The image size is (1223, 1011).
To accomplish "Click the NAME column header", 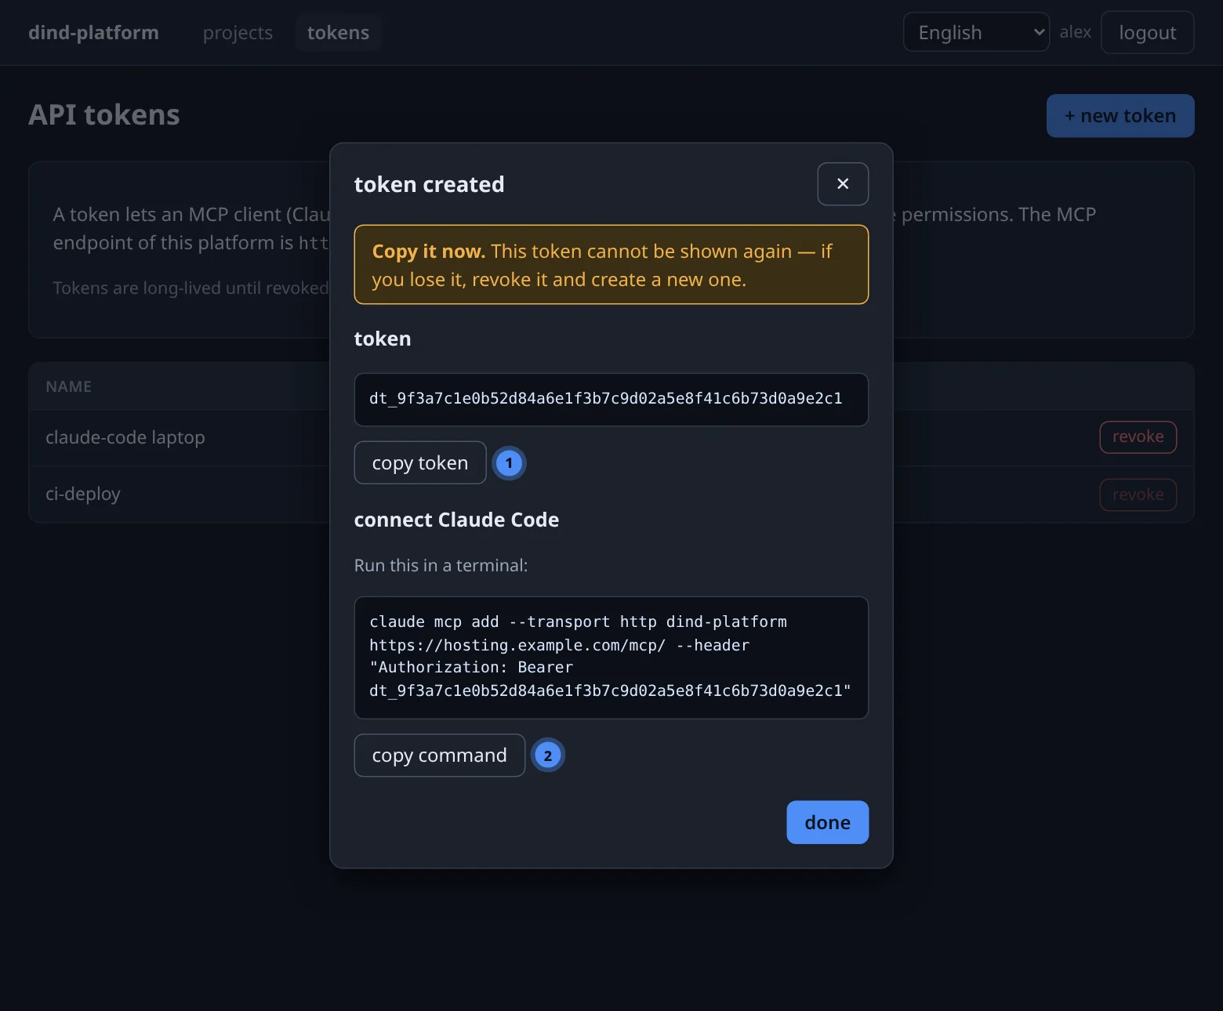I will pos(69,386).
